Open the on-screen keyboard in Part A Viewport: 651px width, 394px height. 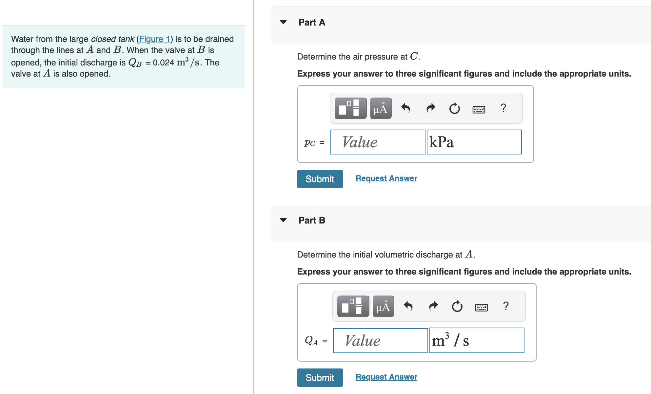479,109
